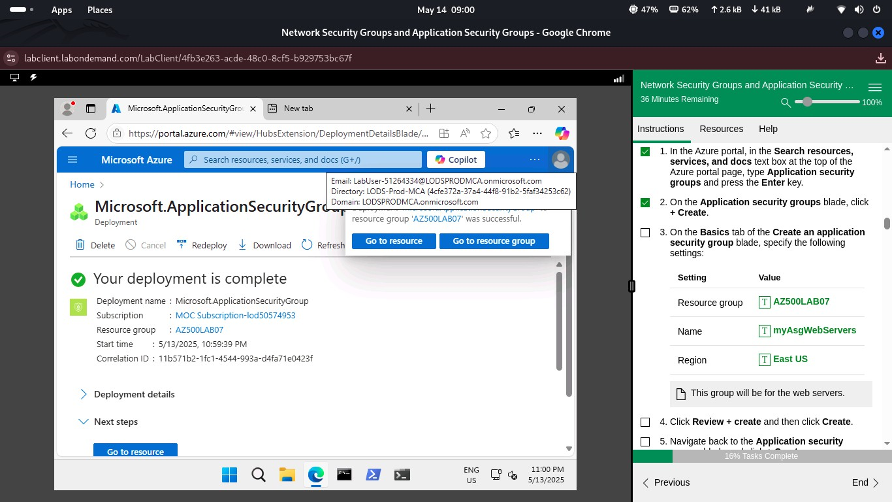892x502 pixels.
Task: Switch to the Resources tab
Action: click(x=721, y=129)
